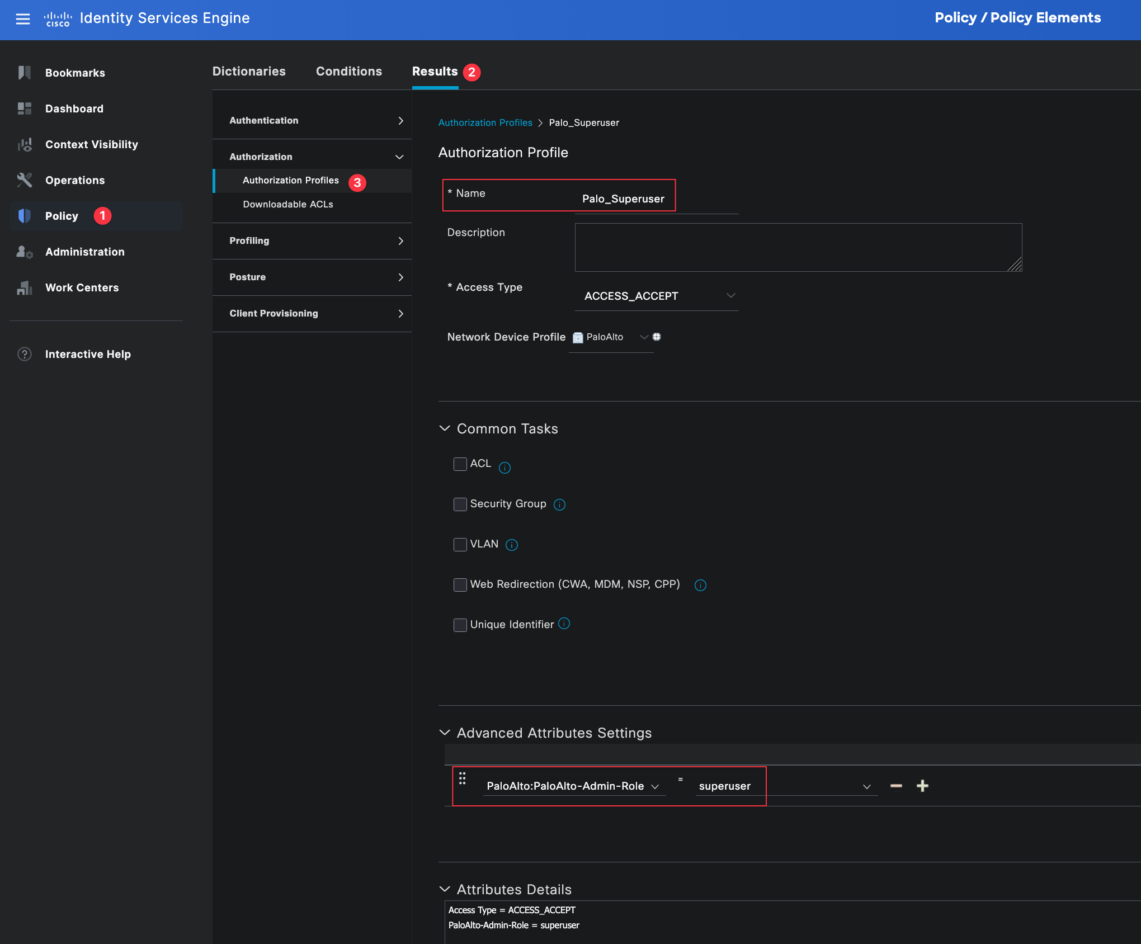The height and width of the screenshot is (944, 1141).
Task: Toggle the Unique Identifier checkbox
Action: pyautogui.click(x=460, y=625)
